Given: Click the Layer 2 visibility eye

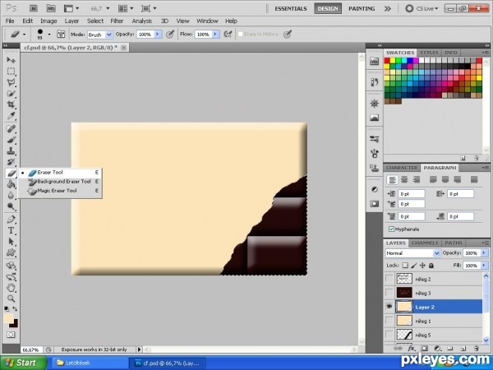Looking at the screenshot, I should pyautogui.click(x=389, y=307).
